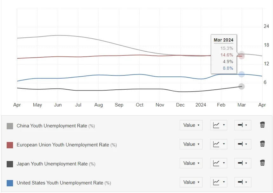The image size is (273, 193).
Task: Change line chart type for United States series
Action: pyautogui.click(x=219, y=182)
